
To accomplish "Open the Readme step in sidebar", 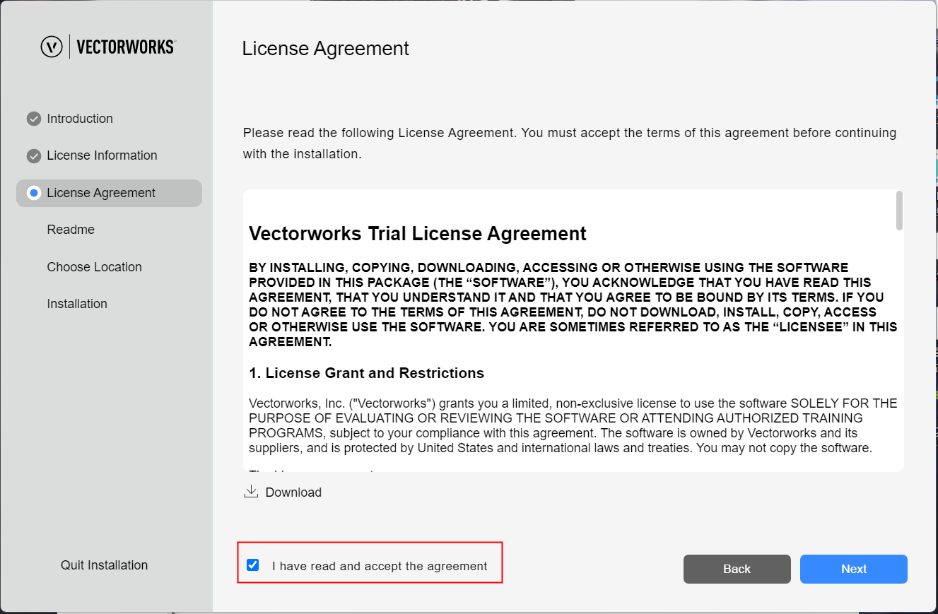I will pos(71,230).
